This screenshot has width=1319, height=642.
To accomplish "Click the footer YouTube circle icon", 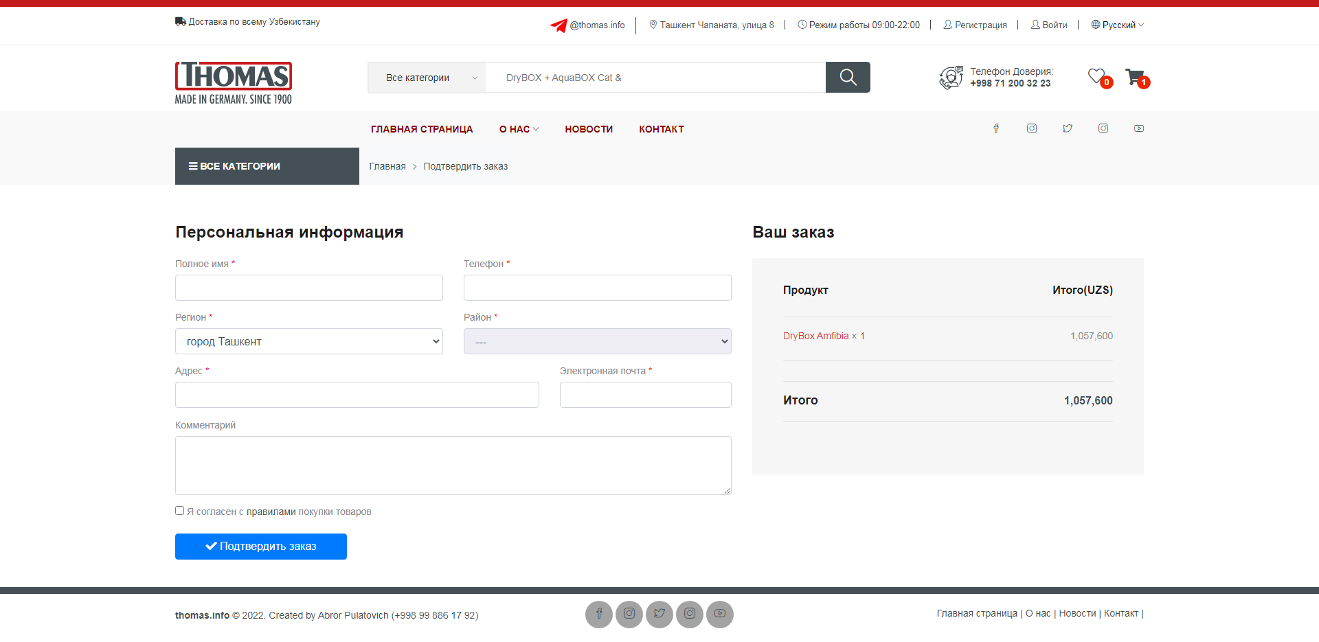I will [720, 615].
